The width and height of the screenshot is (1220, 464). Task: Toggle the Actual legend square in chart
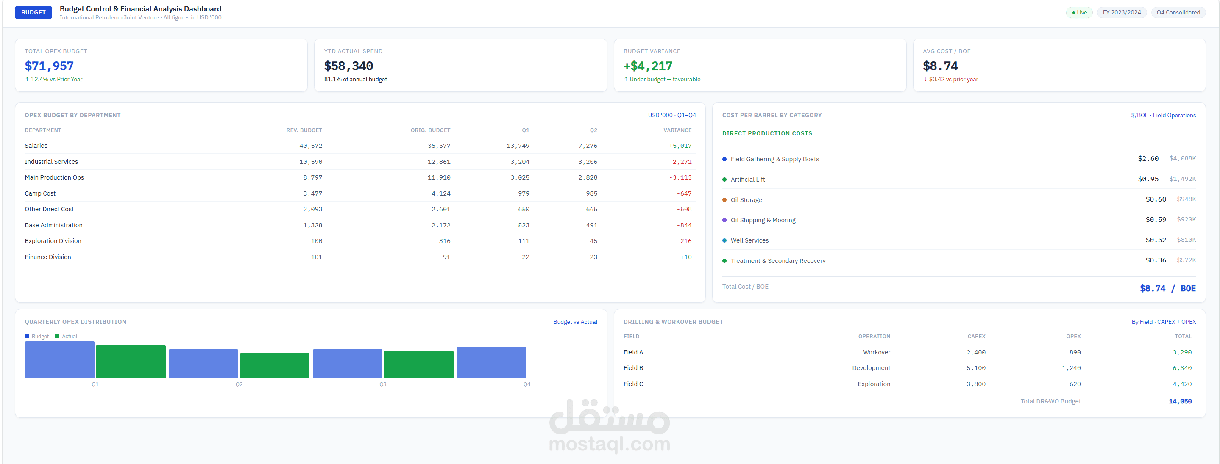57,336
